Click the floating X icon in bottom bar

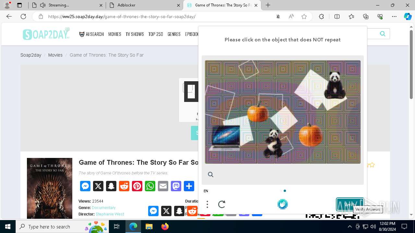click(x=166, y=211)
